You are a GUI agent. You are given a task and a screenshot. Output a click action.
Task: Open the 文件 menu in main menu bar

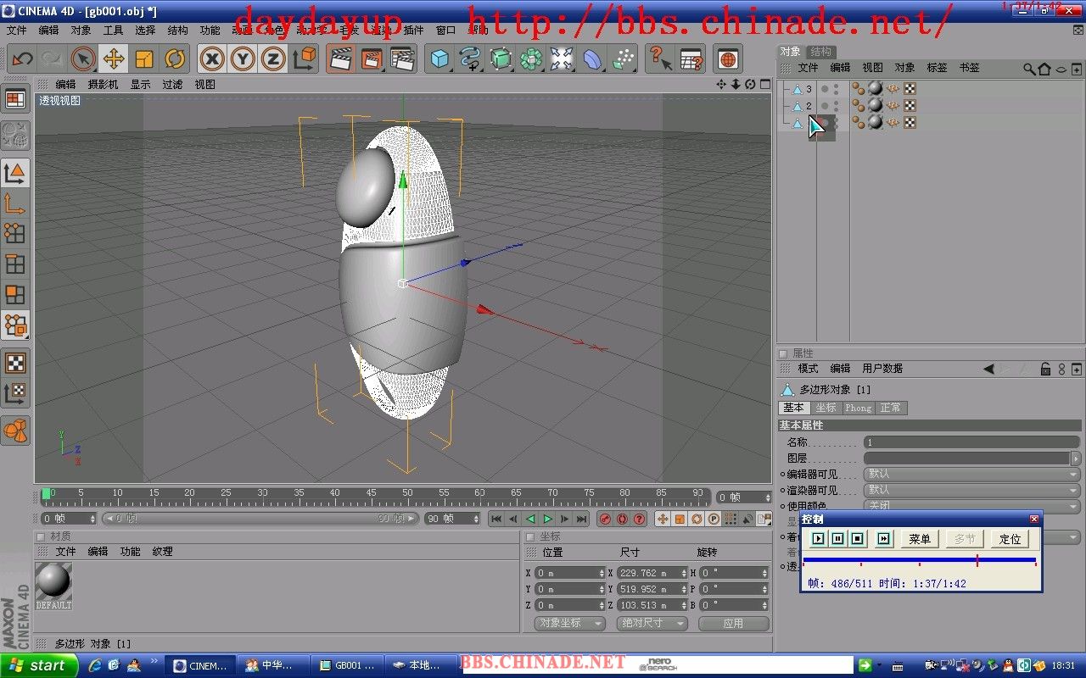coord(16,31)
